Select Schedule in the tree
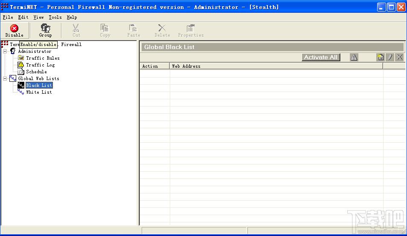 click(36, 72)
